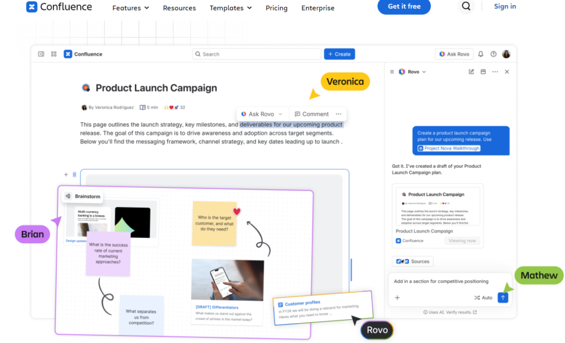Viewport: 565px width, 343px height.
Task: Click the blue Create button
Action: click(x=339, y=54)
